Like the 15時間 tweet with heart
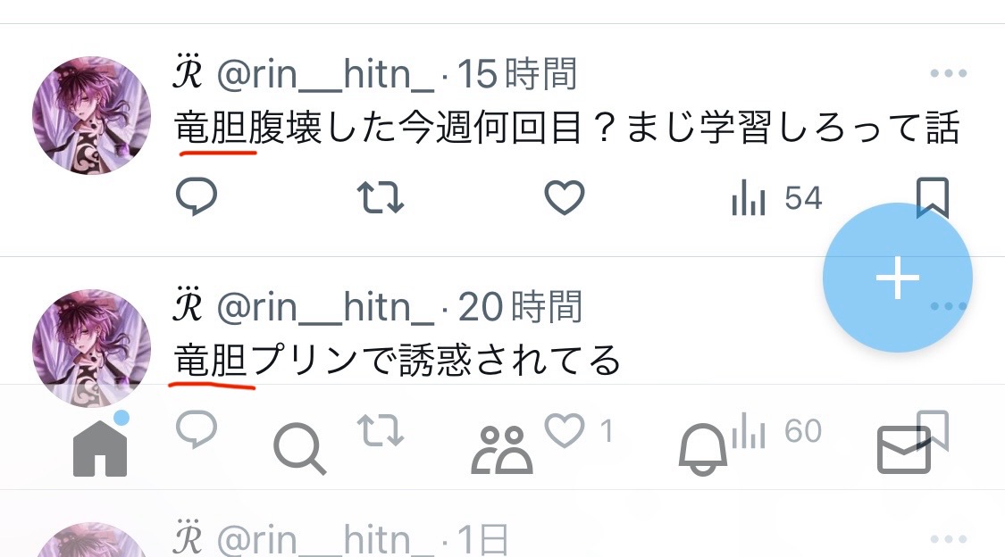This screenshot has height=557, width=1005. pyautogui.click(x=564, y=196)
